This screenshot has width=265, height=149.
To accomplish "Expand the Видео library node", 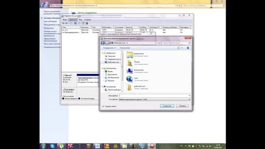I will pyautogui.click(x=104, y=72).
